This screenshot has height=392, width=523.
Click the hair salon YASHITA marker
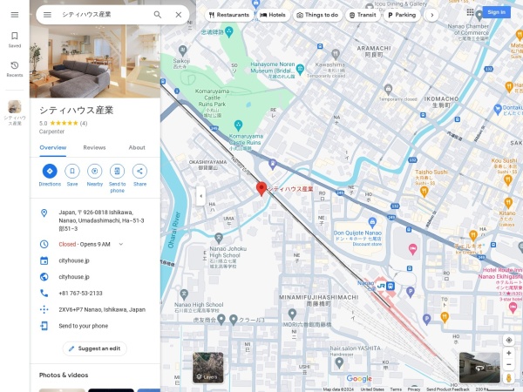pyautogui.click(x=339, y=362)
